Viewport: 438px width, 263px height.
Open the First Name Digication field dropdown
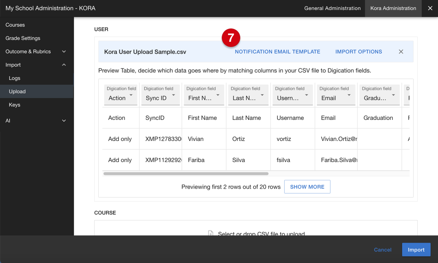(x=204, y=94)
